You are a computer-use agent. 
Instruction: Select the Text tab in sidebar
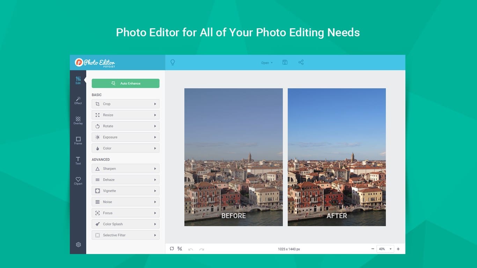(78, 161)
